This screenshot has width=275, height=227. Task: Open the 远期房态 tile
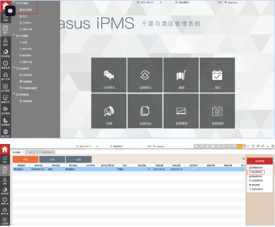click(145, 75)
